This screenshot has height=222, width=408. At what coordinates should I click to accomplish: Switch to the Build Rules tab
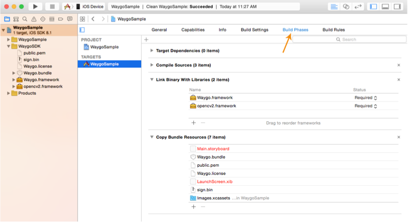333,30
